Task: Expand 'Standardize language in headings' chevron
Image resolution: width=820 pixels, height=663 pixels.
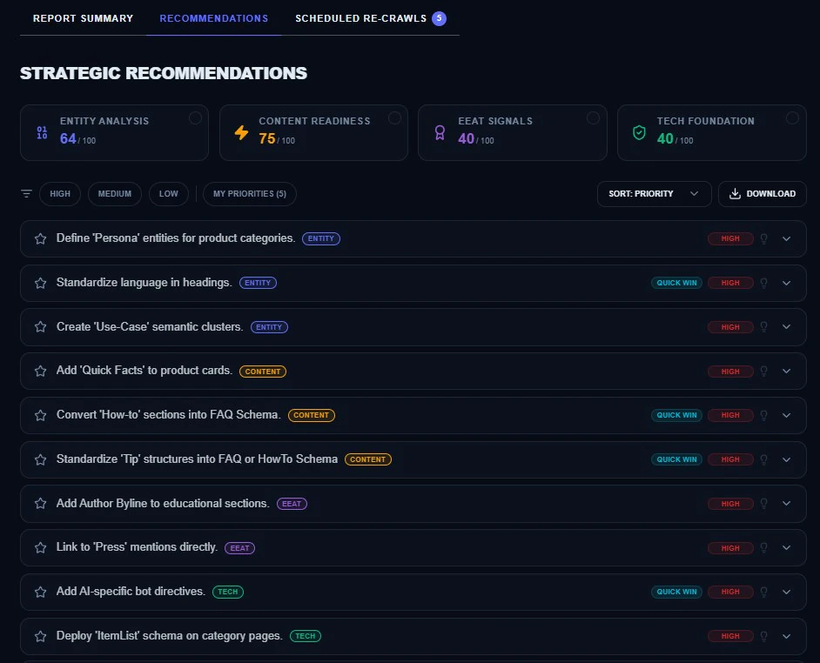Action: point(786,283)
